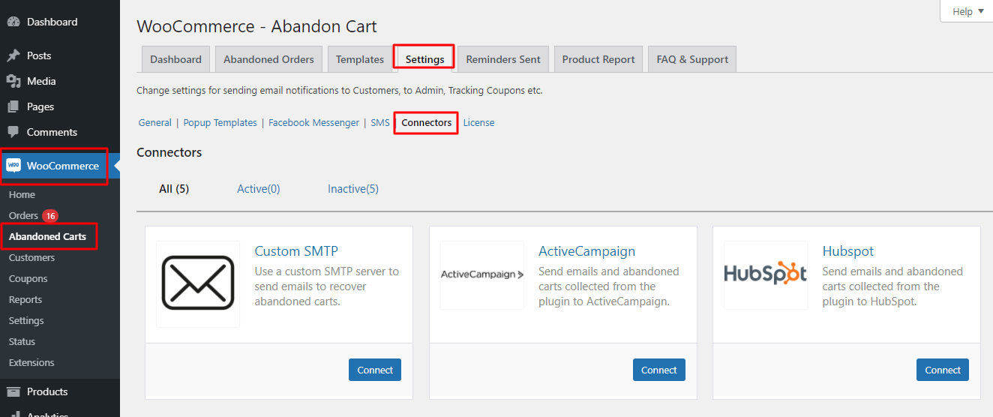This screenshot has height=417, width=993.
Task: Filter connectors by Inactive(5)
Action: pyautogui.click(x=353, y=189)
